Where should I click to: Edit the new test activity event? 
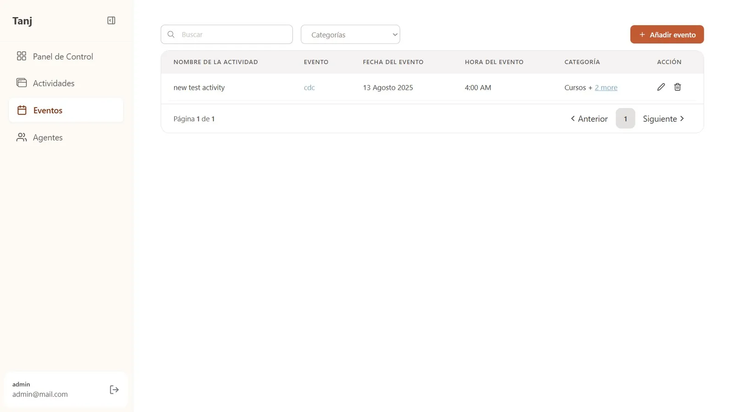click(x=661, y=87)
